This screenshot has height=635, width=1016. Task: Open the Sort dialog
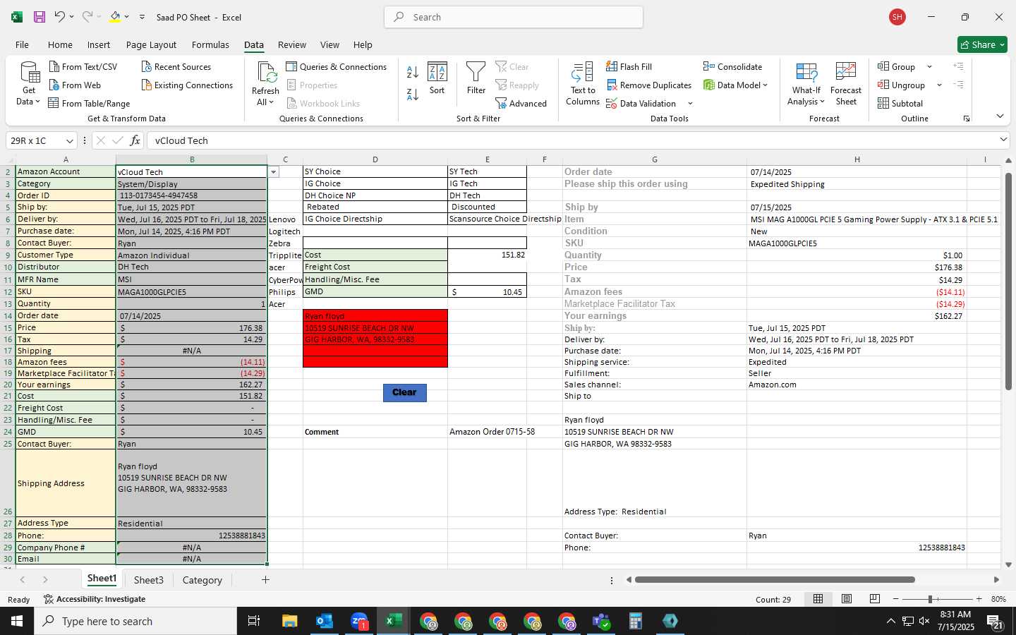click(x=437, y=78)
